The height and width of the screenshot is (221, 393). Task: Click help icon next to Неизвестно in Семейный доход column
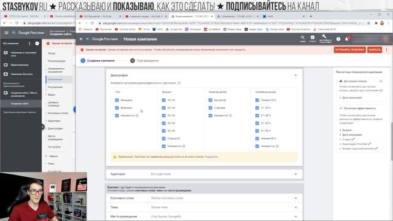277,146
